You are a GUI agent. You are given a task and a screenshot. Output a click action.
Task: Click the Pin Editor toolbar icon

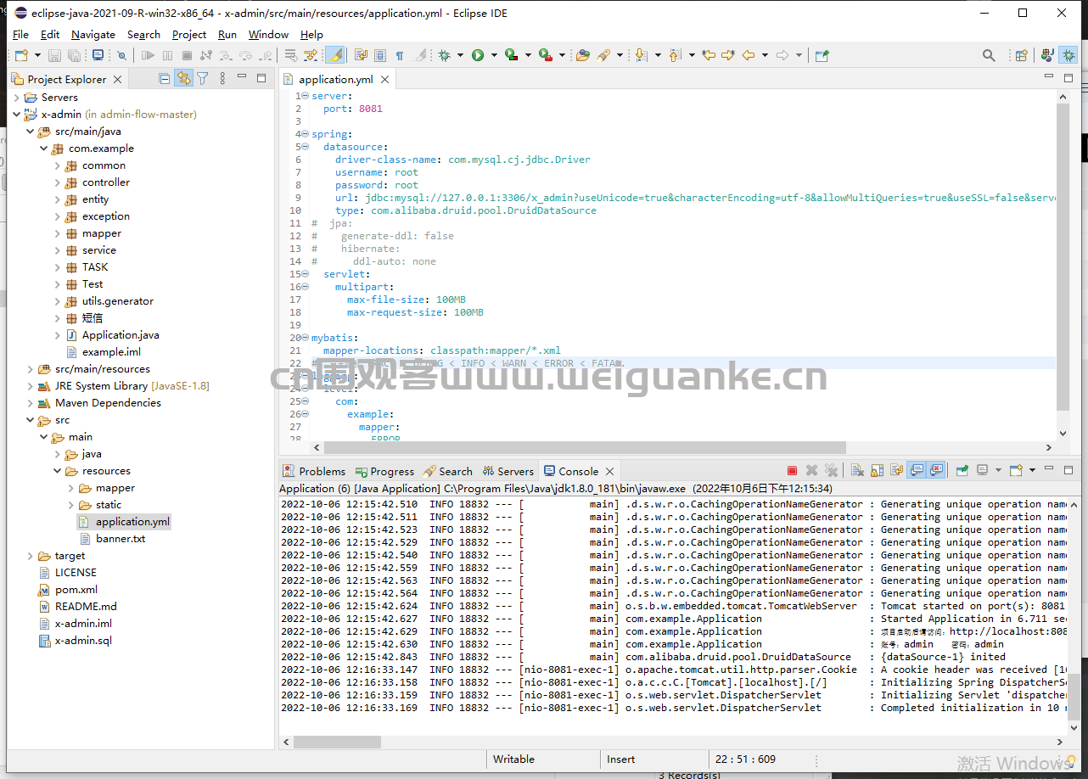pos(822,55)
